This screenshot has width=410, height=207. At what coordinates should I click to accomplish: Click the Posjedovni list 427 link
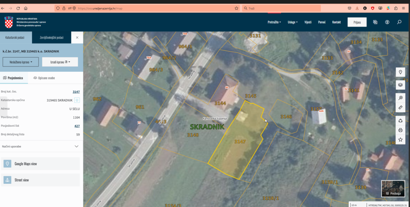(x=77, y=126)
